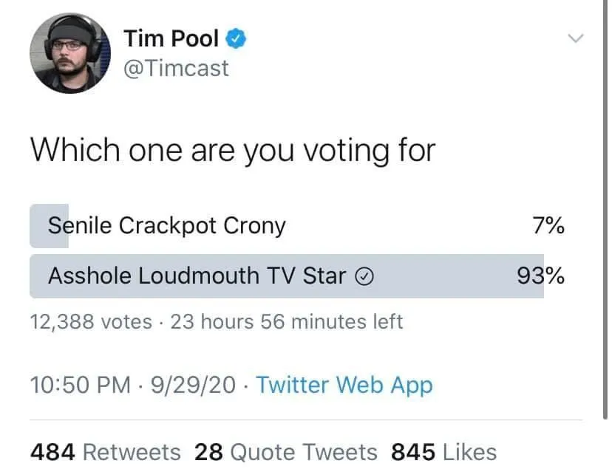This screenshot has height=469, width=612.
Task: Click the 'Which one are you voting for' text
Action: point(232,150)
